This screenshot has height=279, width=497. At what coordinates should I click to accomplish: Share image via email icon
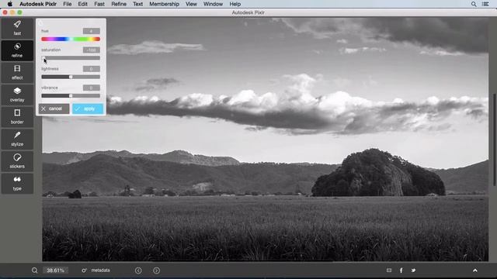[x=389, y=270]
